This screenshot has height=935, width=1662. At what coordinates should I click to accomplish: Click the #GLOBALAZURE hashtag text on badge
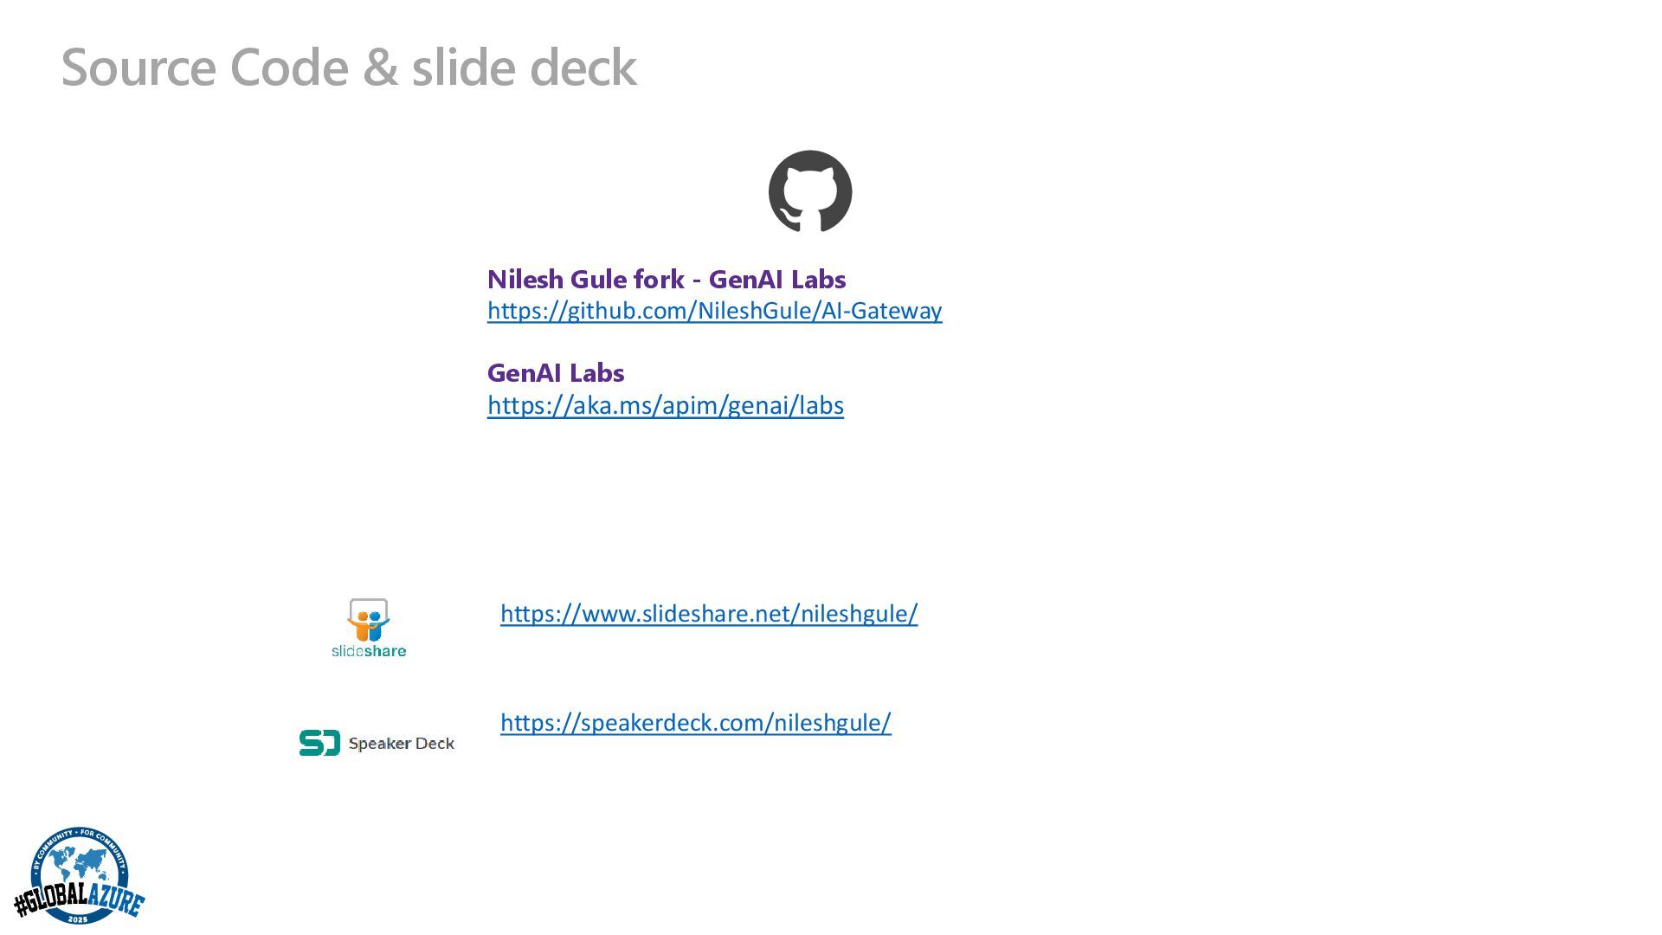[78, 900]
